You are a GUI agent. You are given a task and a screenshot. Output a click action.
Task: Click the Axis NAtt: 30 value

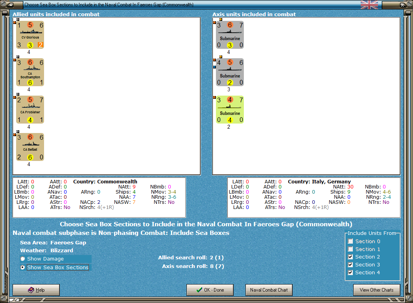(x=350, y=187)
